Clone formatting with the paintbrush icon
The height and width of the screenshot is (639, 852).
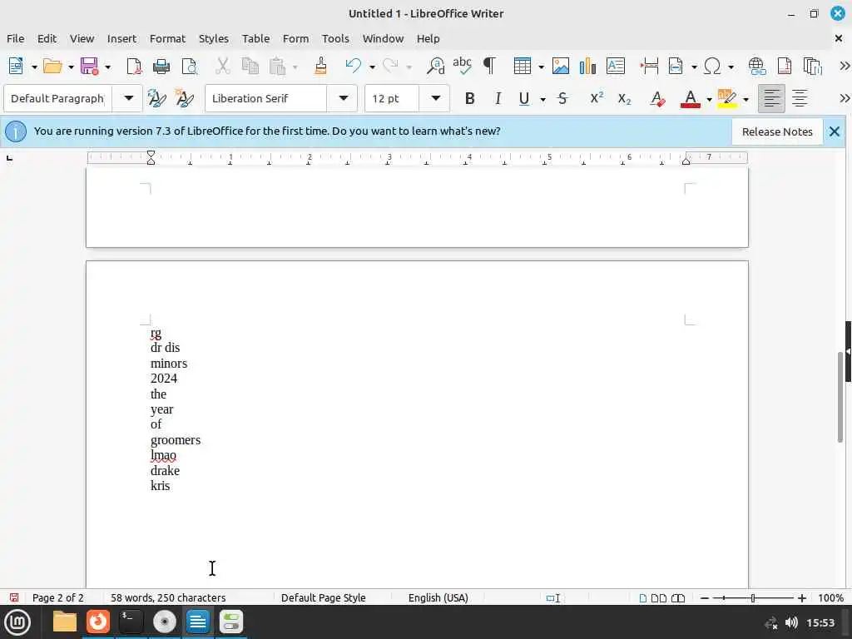click(x=320, y=66)
